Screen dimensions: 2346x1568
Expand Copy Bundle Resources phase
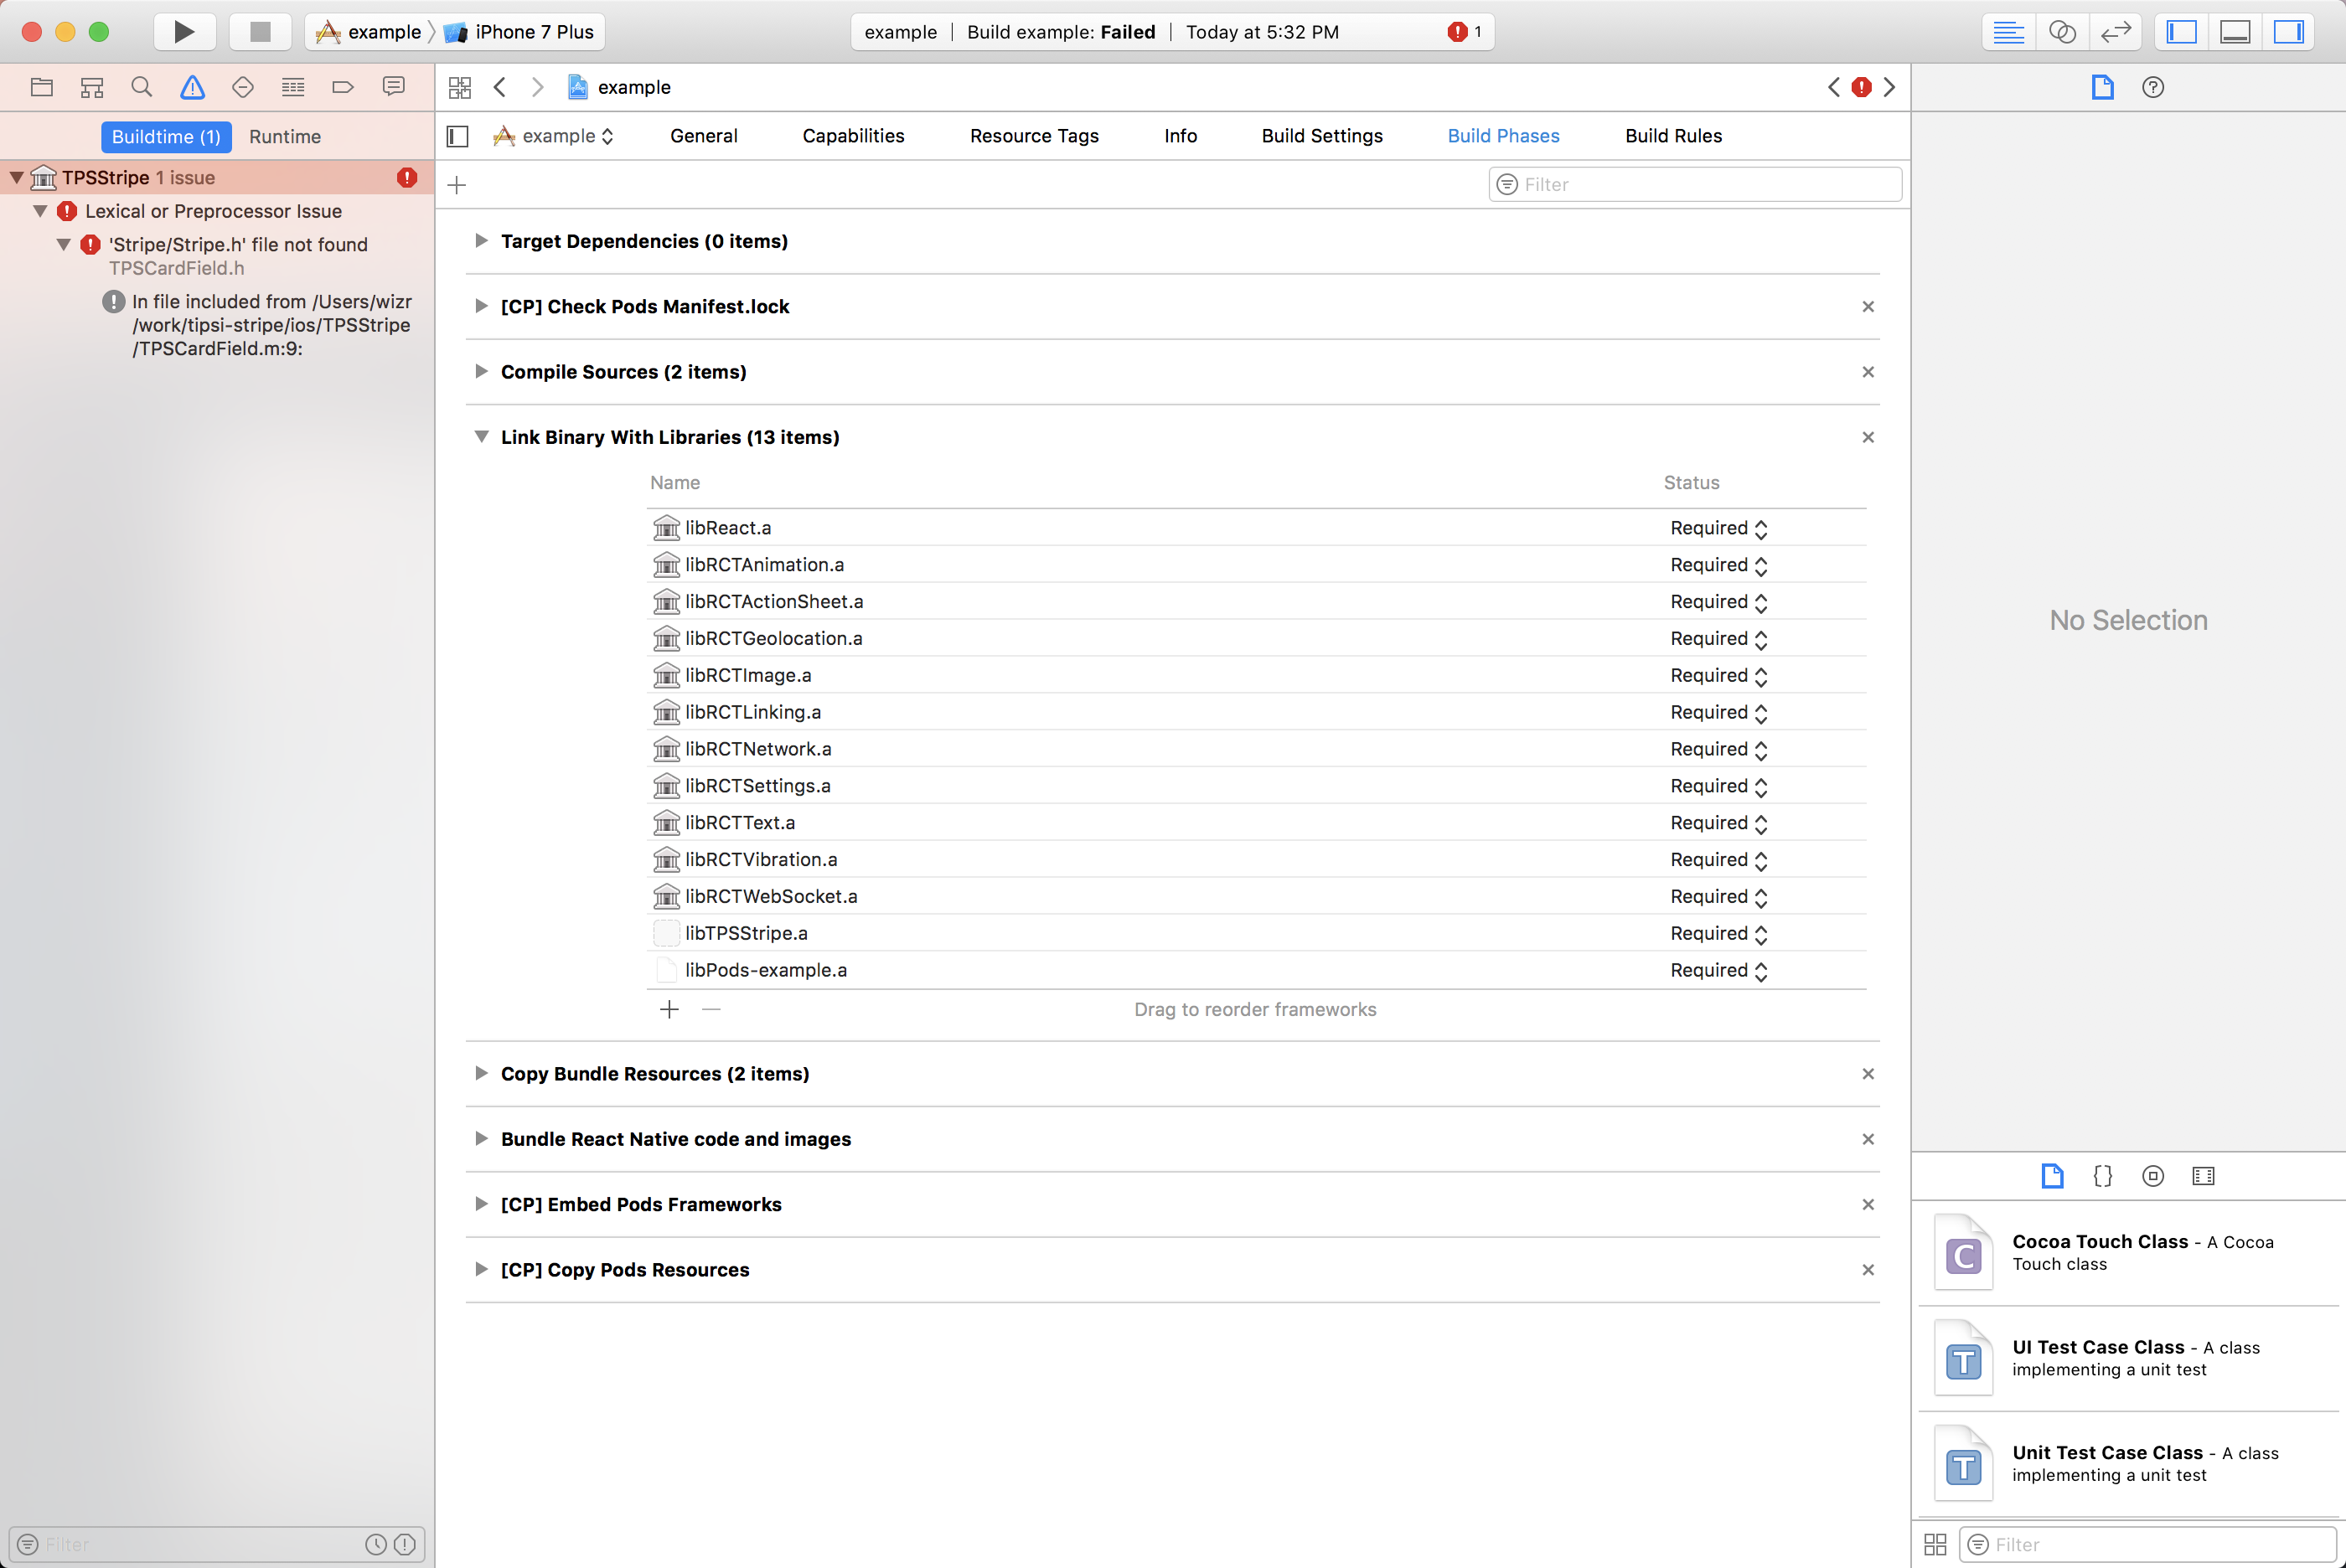click(x=481, y=1074)
